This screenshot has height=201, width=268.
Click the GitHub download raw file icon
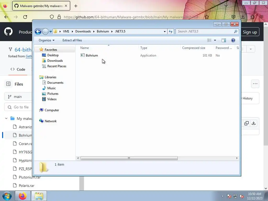point(254,123)
